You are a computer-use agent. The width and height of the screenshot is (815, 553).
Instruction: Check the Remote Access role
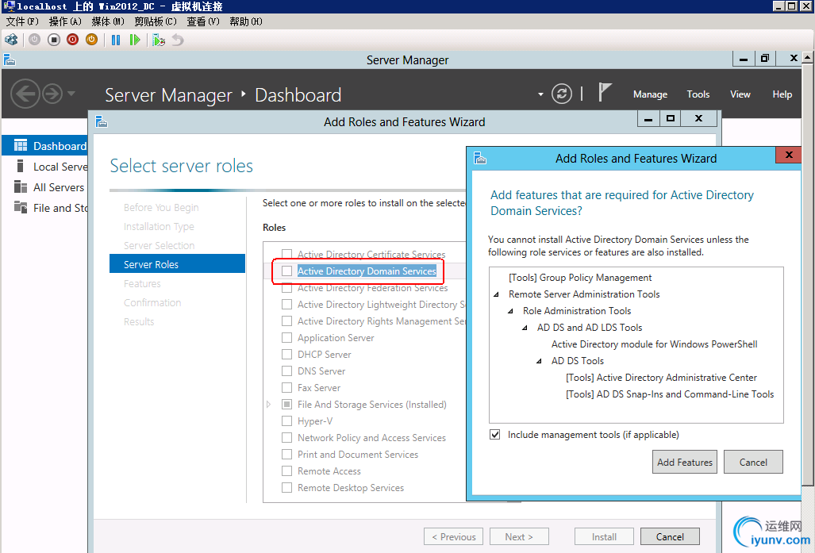287,470
